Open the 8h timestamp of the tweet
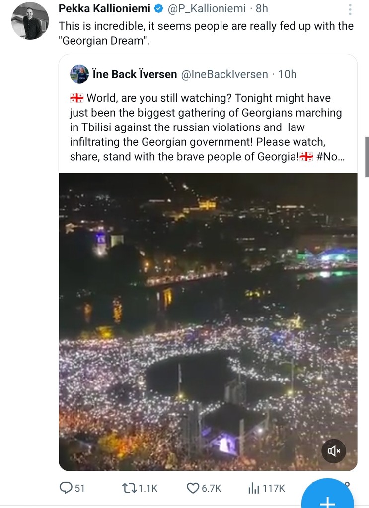Viewport: 369px width, 508px height. [262, 9]
